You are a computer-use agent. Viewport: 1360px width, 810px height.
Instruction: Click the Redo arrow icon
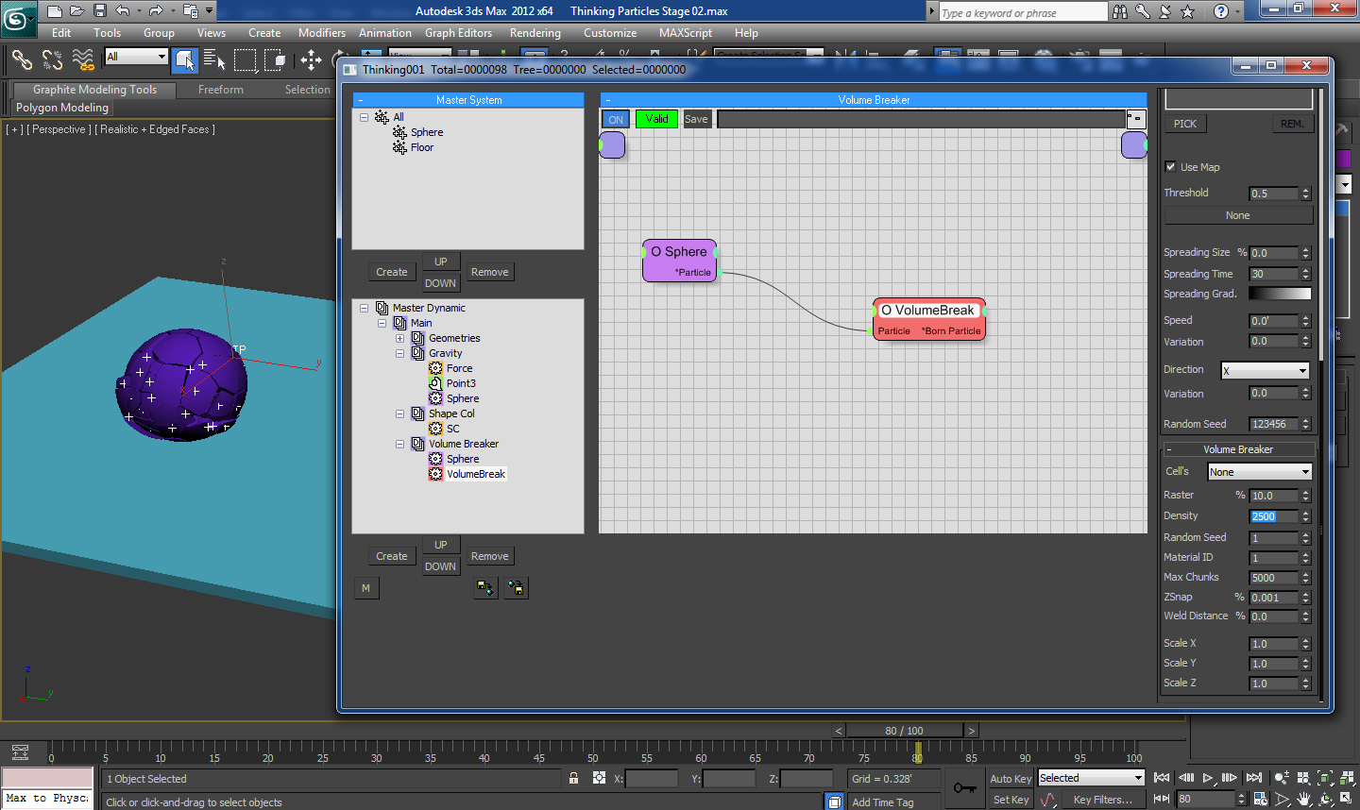pos(156,11)
